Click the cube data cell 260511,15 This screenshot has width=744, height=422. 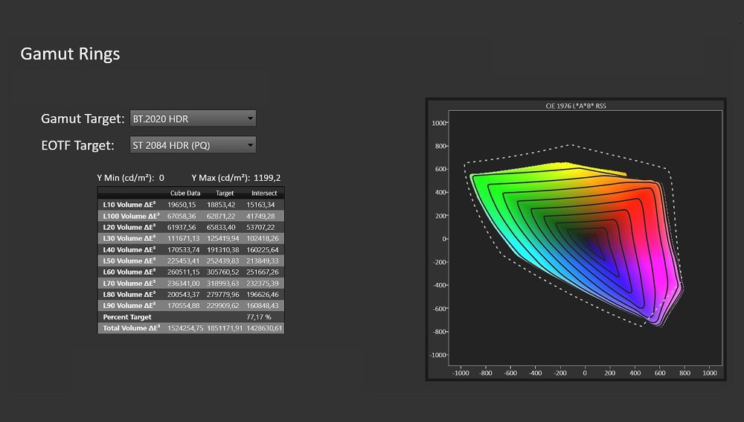click(183, 272)
